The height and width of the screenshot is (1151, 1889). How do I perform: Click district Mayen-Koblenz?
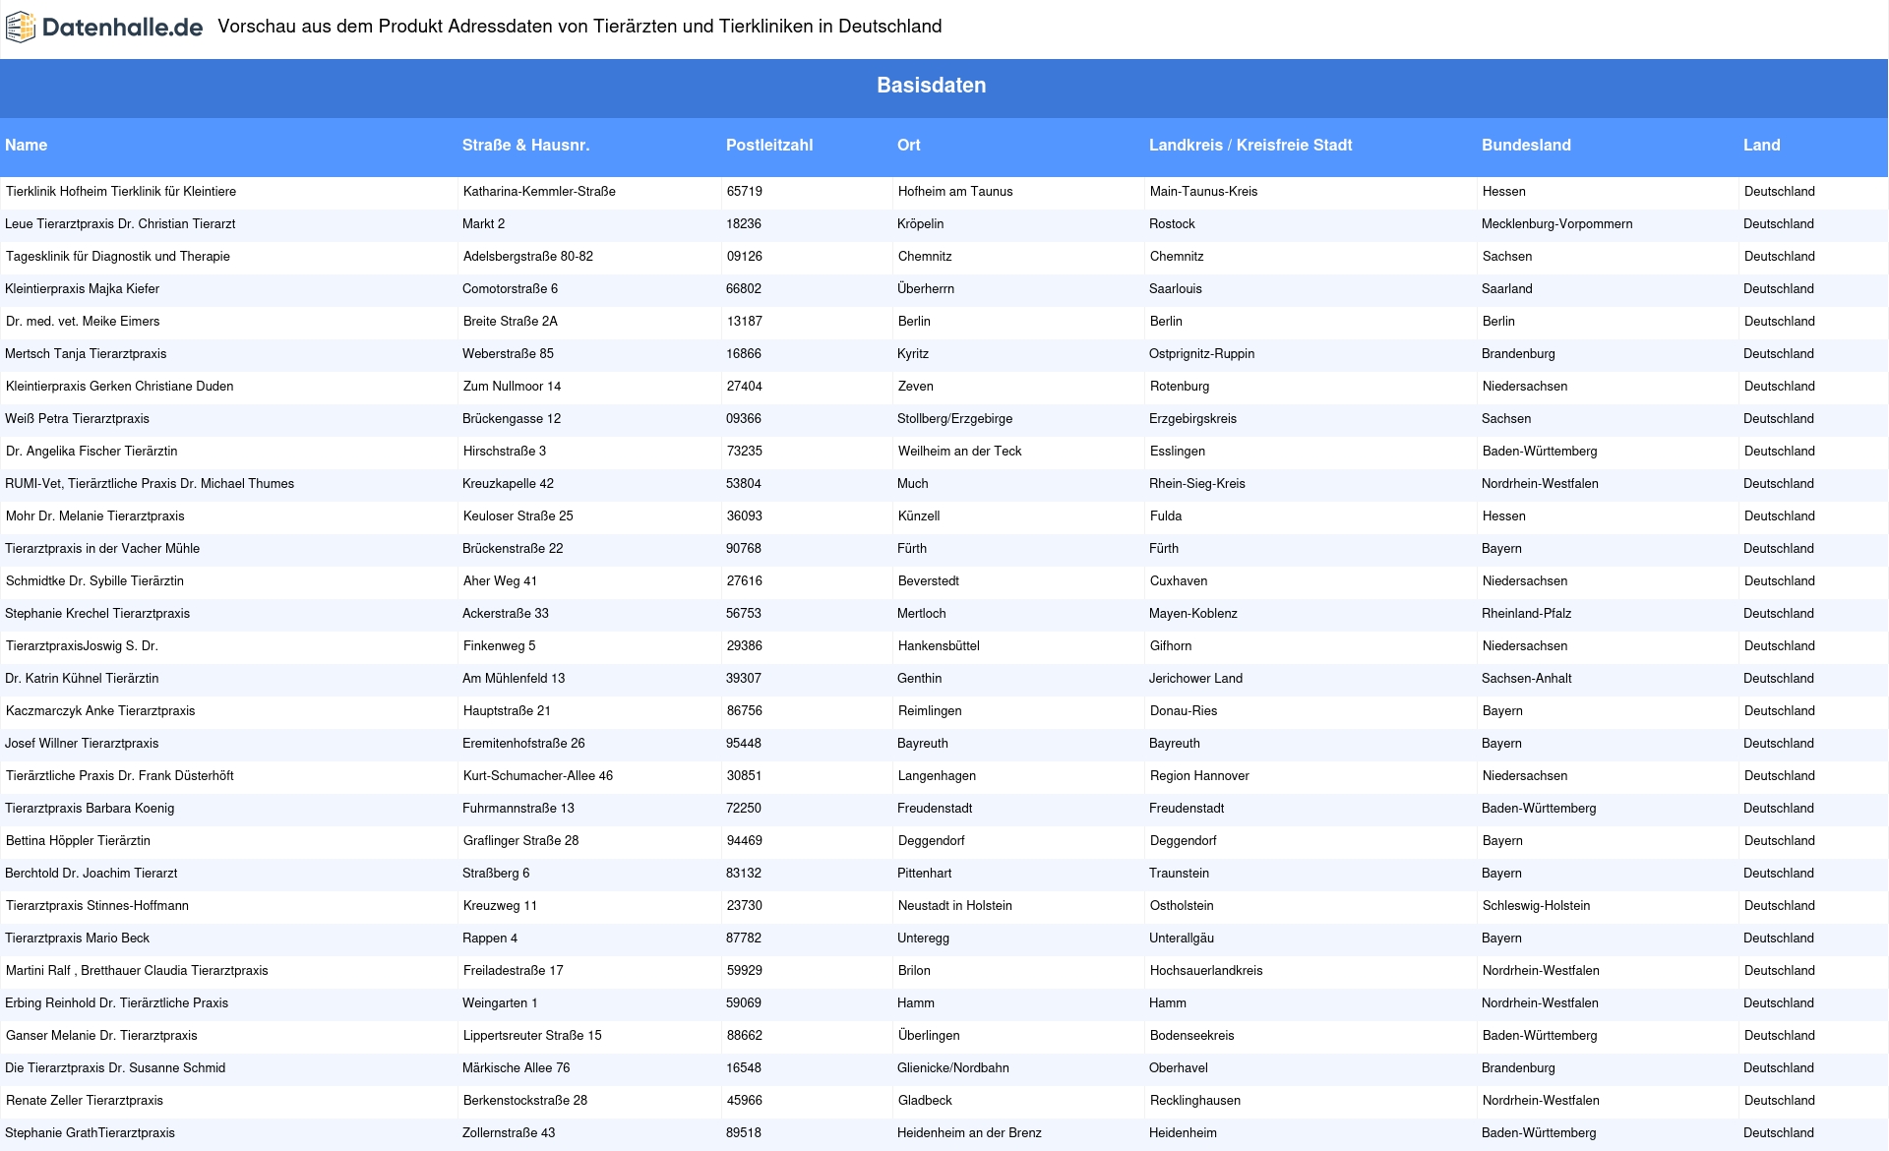click(1193, 614)
